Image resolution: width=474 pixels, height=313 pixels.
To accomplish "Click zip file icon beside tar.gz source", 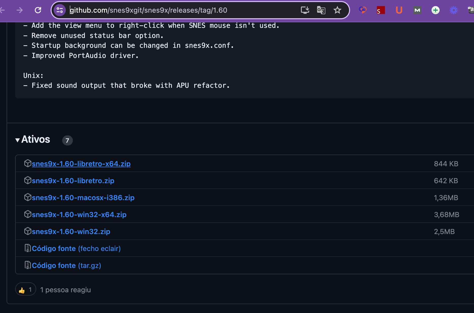I will pyautogui.click(x=28, y=265).
